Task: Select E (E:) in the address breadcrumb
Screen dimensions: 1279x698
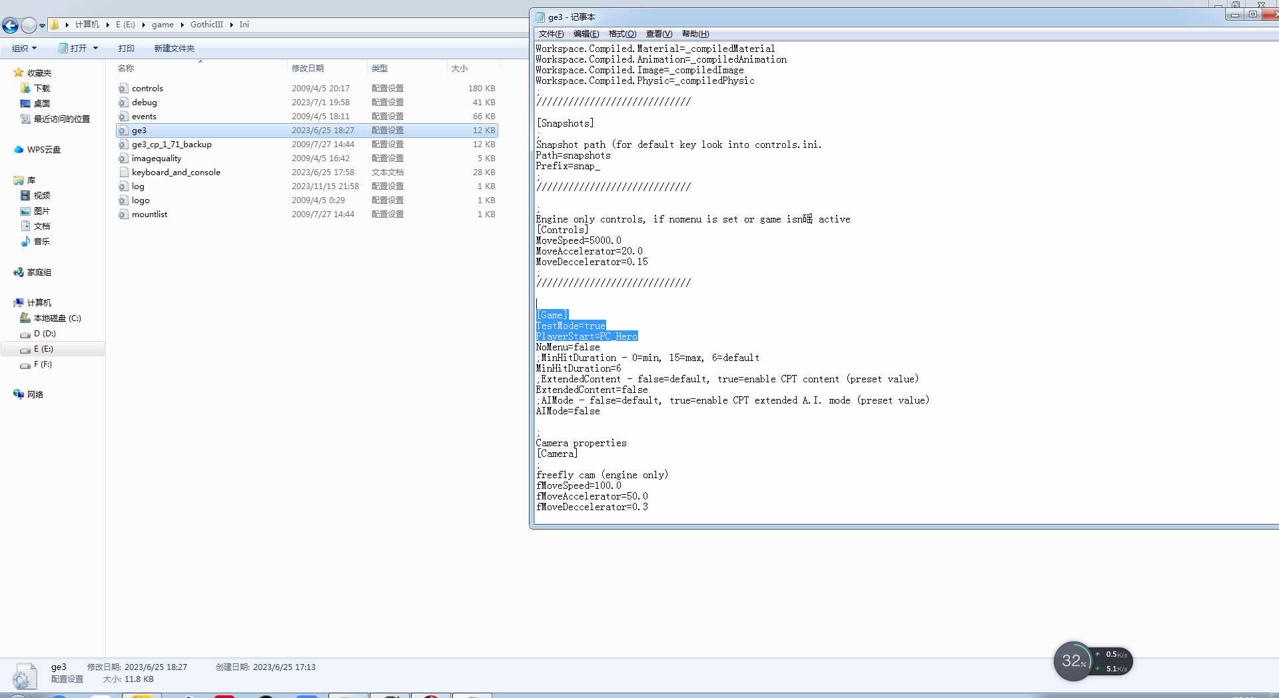Action: (125, 25)
